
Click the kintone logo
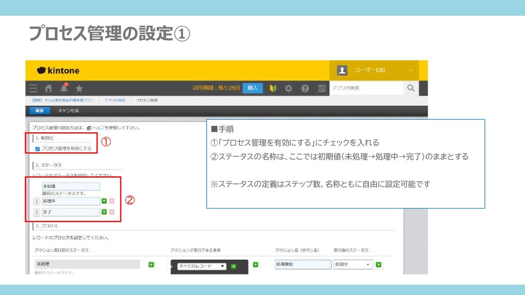tap(58, 71)
